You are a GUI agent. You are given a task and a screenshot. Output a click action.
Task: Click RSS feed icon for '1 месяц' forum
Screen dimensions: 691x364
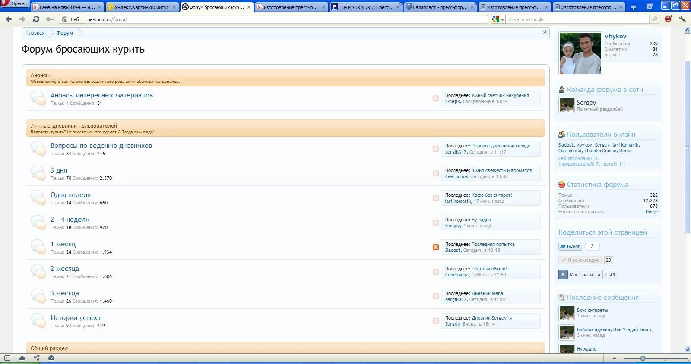click(436, 247)
